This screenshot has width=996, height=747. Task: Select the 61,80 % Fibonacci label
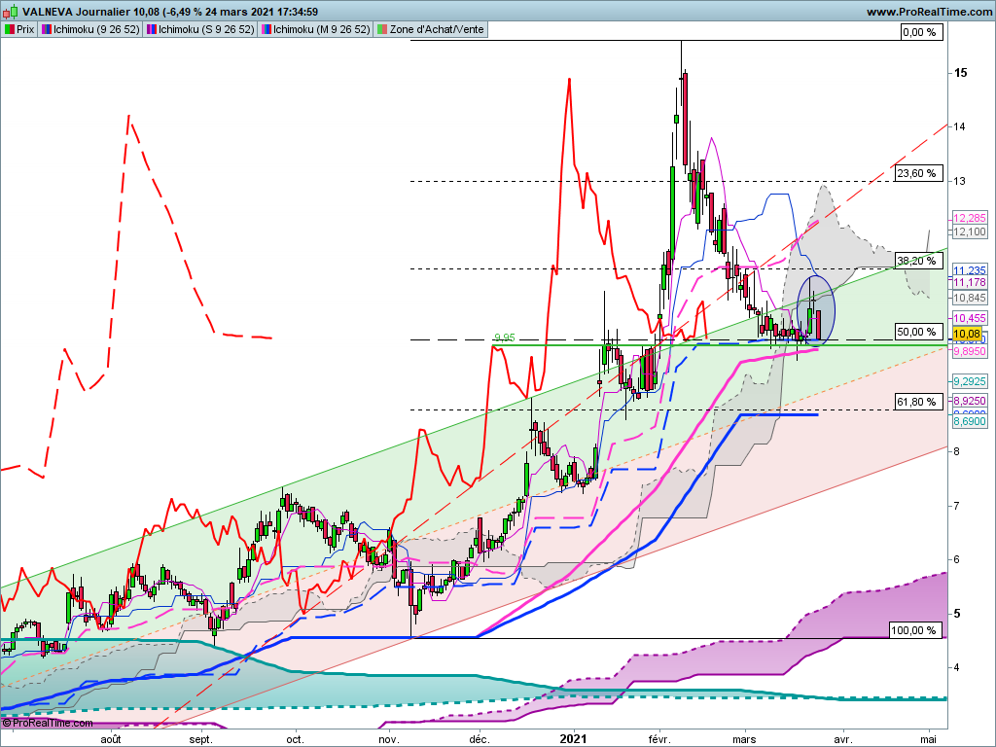click(x=918, y=402)
